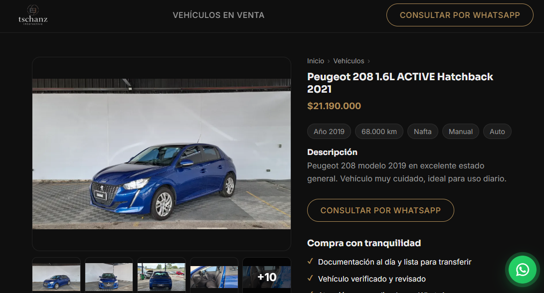544x293 pixels.
Task: Click the Año 2019 chip
Action: (329, 131)
